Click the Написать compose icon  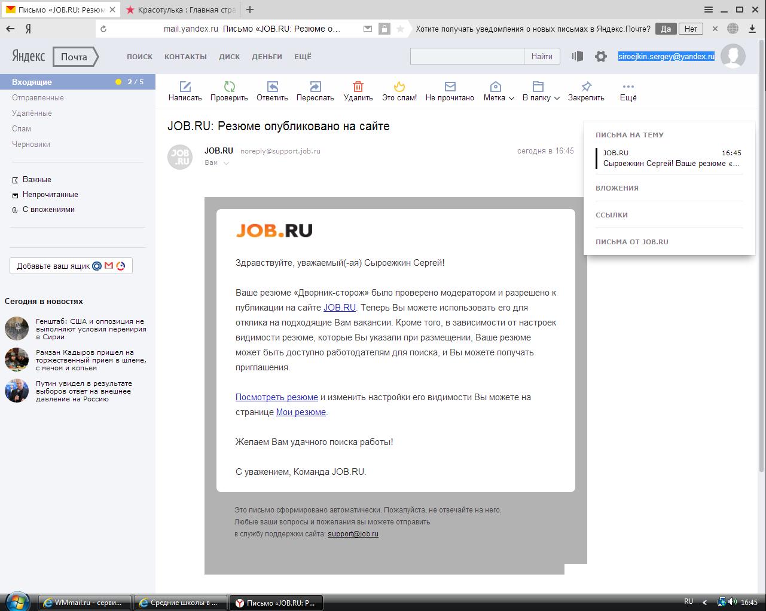point(185,87)
